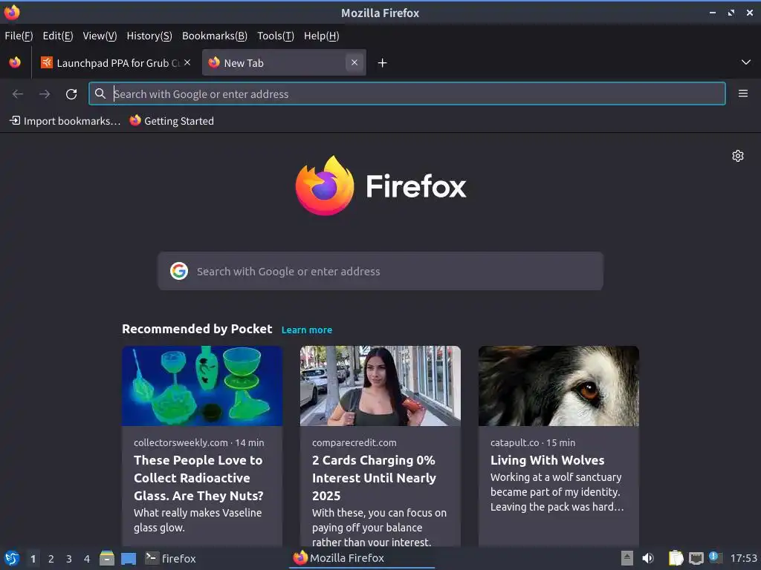Click '2 Cards Charging 0% Interest' headline
The image size is (761, 570).
point(375,478)
